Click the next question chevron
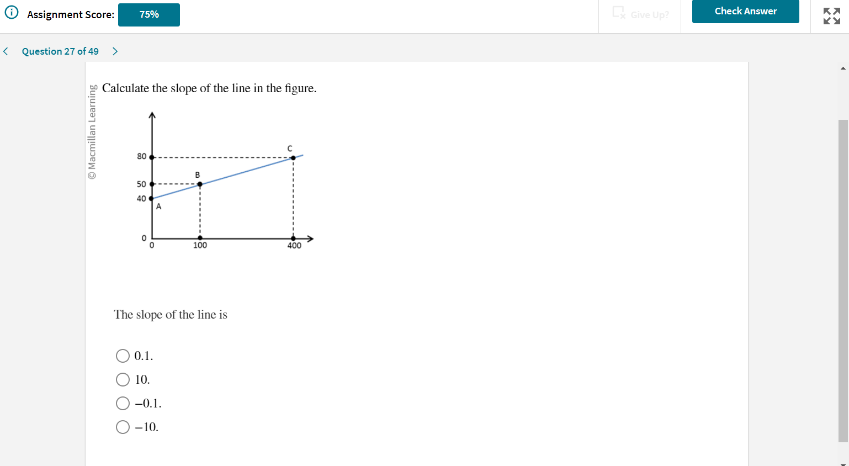The width and height of the screenshot is (849, 466). coord(115,51)
